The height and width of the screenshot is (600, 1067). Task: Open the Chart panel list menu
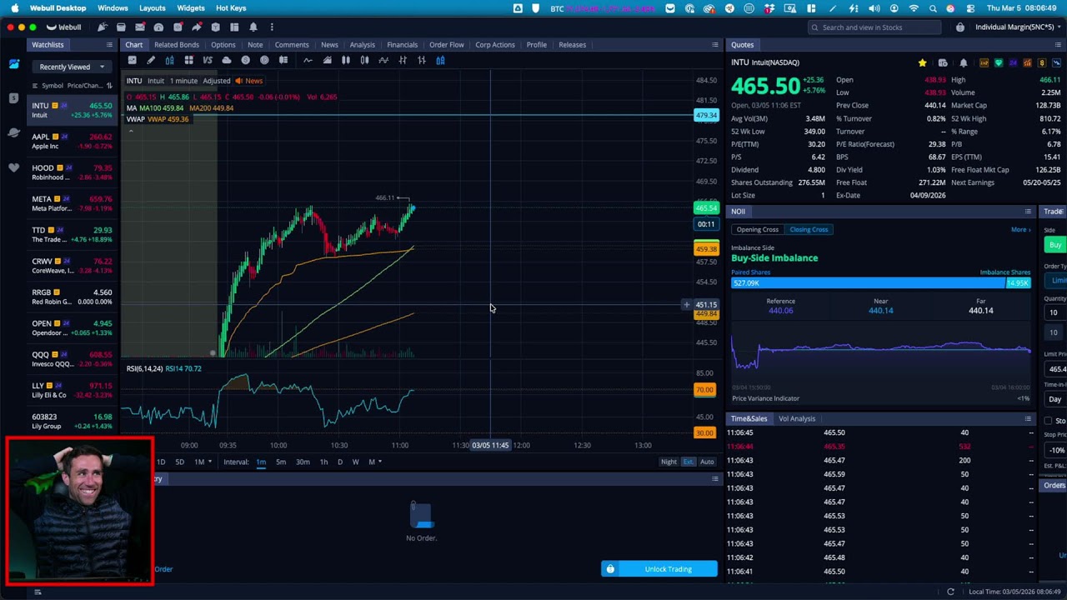point(715,45)
